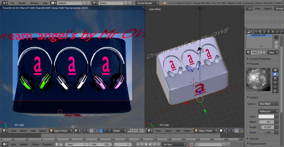The image size is (284, 147).
Task: Select the cube preview shape icon
Action: (275, 78)
